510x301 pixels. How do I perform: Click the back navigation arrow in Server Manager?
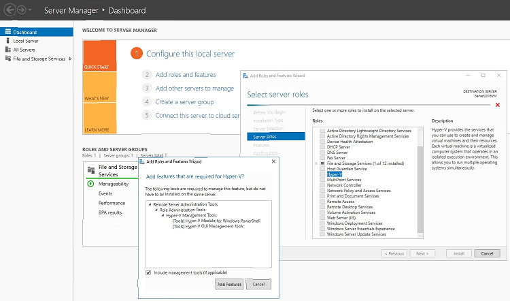(10, 10)
